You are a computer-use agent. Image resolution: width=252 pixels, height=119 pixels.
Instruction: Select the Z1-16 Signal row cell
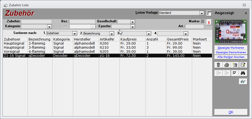(15, 56)
